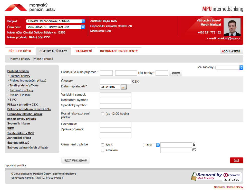
Task: Open the Číslo účtu dropdown
Action: point(55,27)
